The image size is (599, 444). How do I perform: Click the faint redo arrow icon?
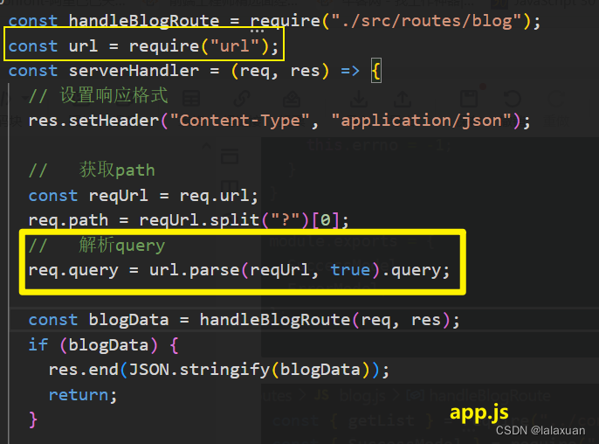click(556, 99)
